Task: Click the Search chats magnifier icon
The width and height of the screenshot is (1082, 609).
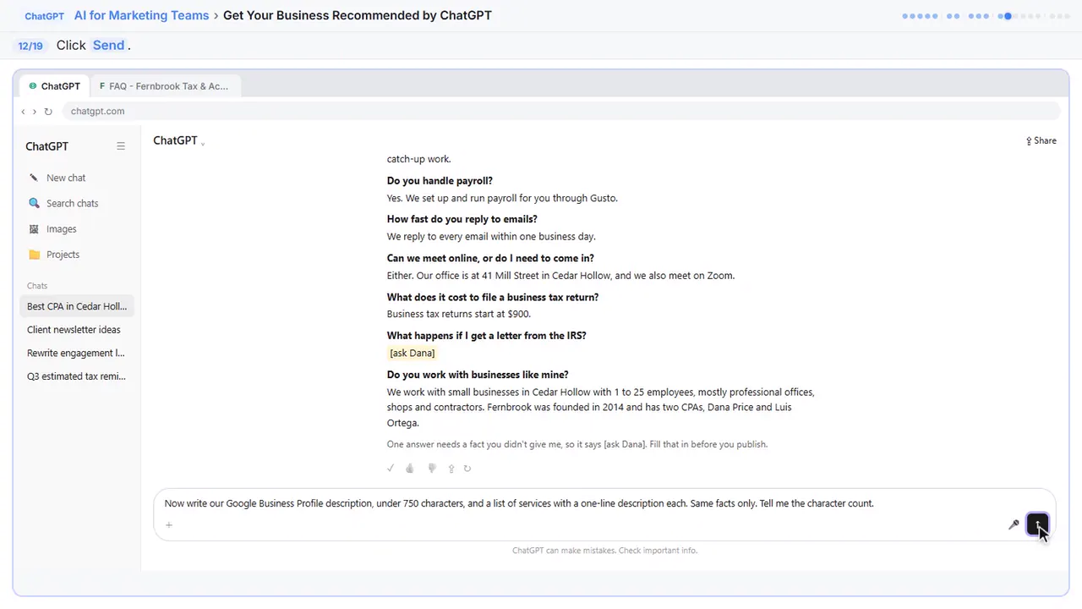Action: 34,203
